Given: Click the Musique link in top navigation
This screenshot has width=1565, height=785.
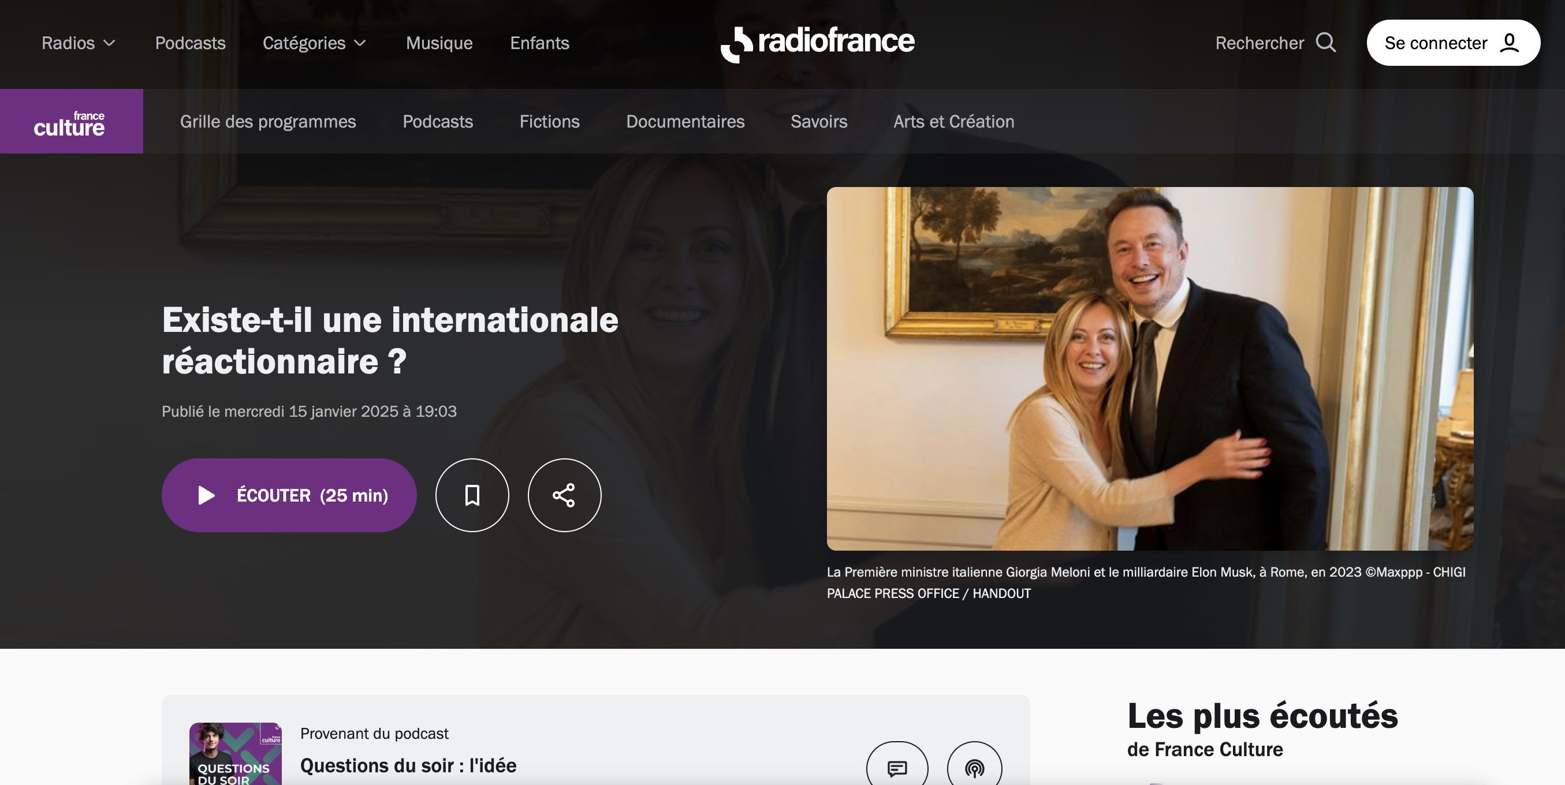Looking at the screenshot, I should click(x=439, y=43).
